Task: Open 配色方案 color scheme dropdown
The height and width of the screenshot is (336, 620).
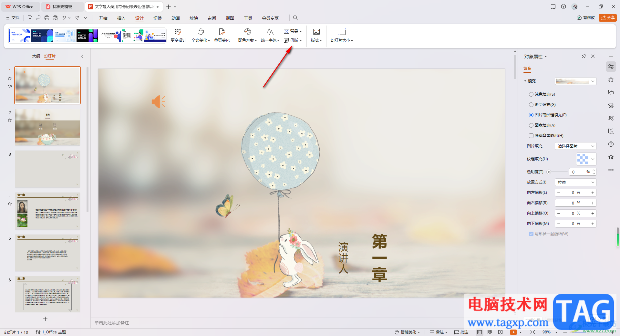Action: click(247, 35)
